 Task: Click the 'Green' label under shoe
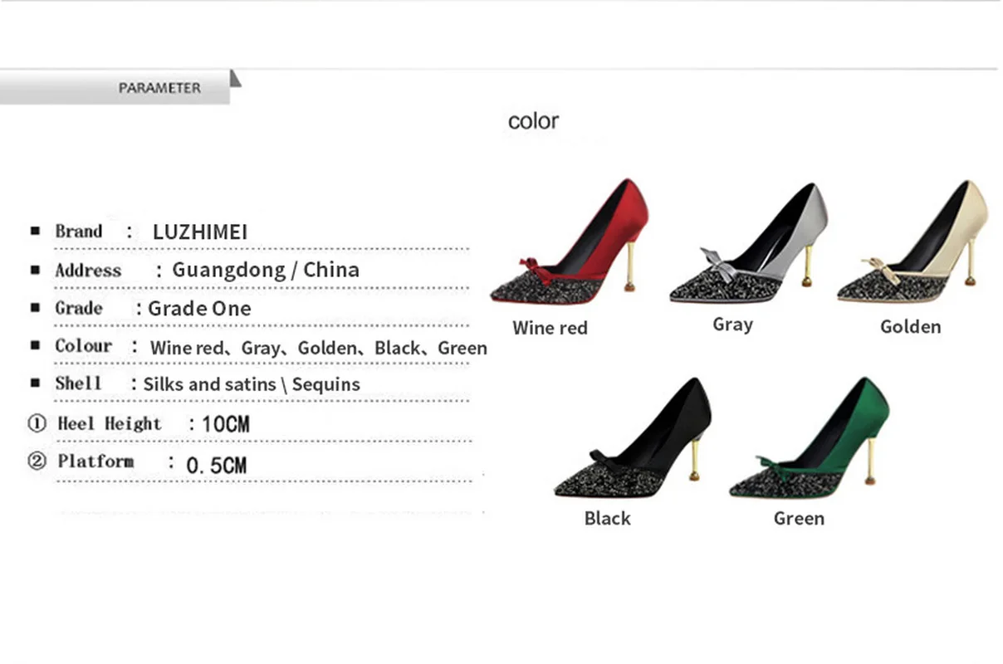(x=799, y=519)
